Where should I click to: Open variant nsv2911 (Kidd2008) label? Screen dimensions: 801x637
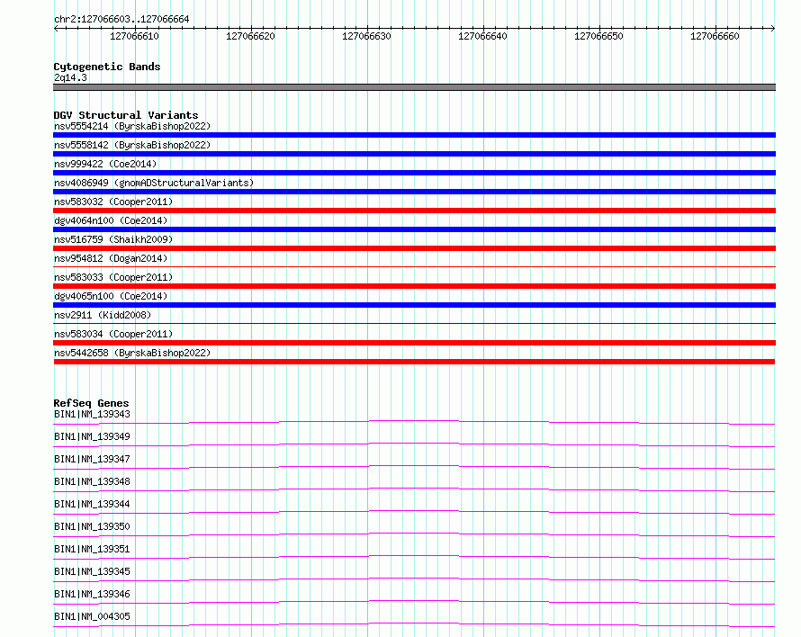103,315
